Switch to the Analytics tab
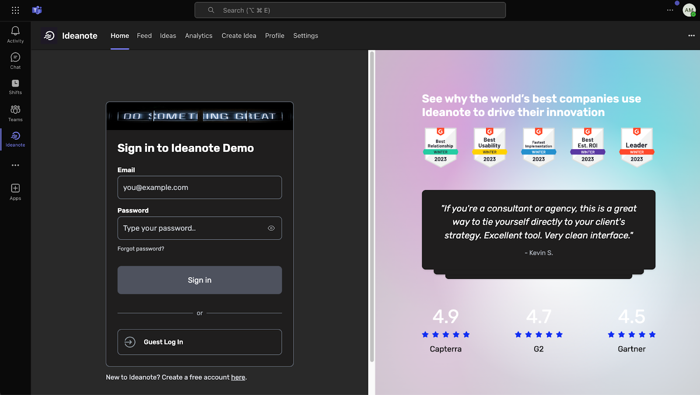700x395 pixels. pos(199,36)
